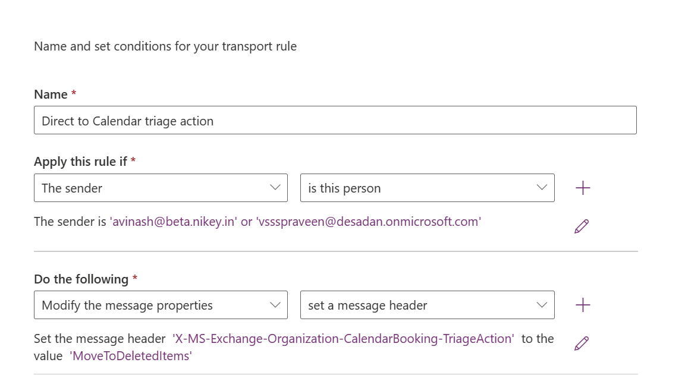Click the 'The sender is' summary text
Viewport: 685px width, 375px height.
70,222
